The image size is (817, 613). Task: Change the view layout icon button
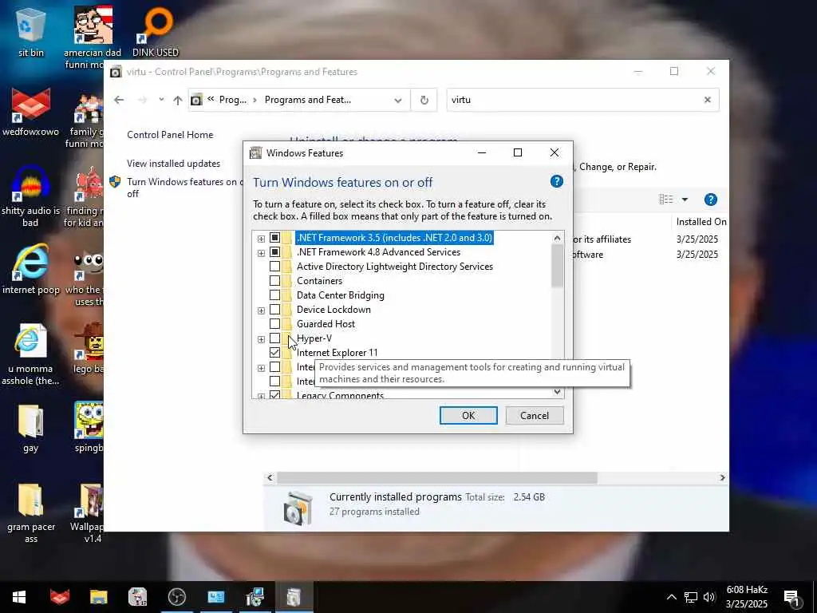(666, 199)
